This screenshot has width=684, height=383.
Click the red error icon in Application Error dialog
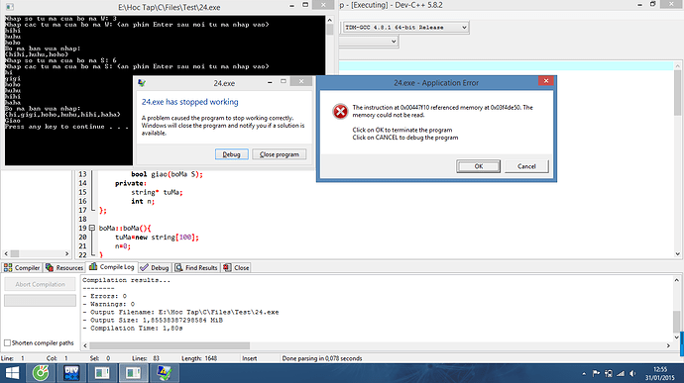tap(340, 112)
